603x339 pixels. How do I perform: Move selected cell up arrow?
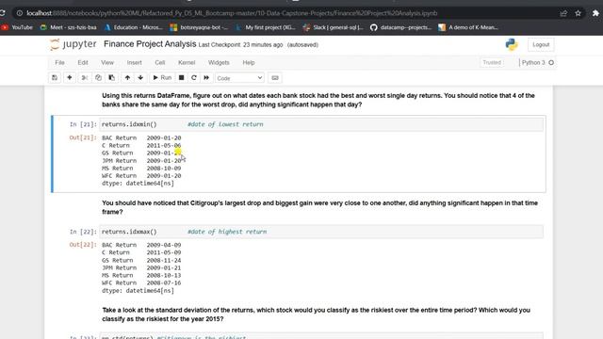[127, 78]
